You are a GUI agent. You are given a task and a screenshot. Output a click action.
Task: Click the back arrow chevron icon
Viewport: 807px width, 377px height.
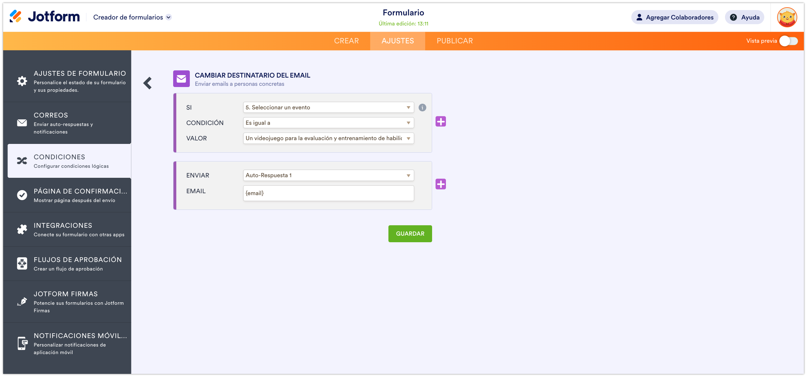point(147,83)
